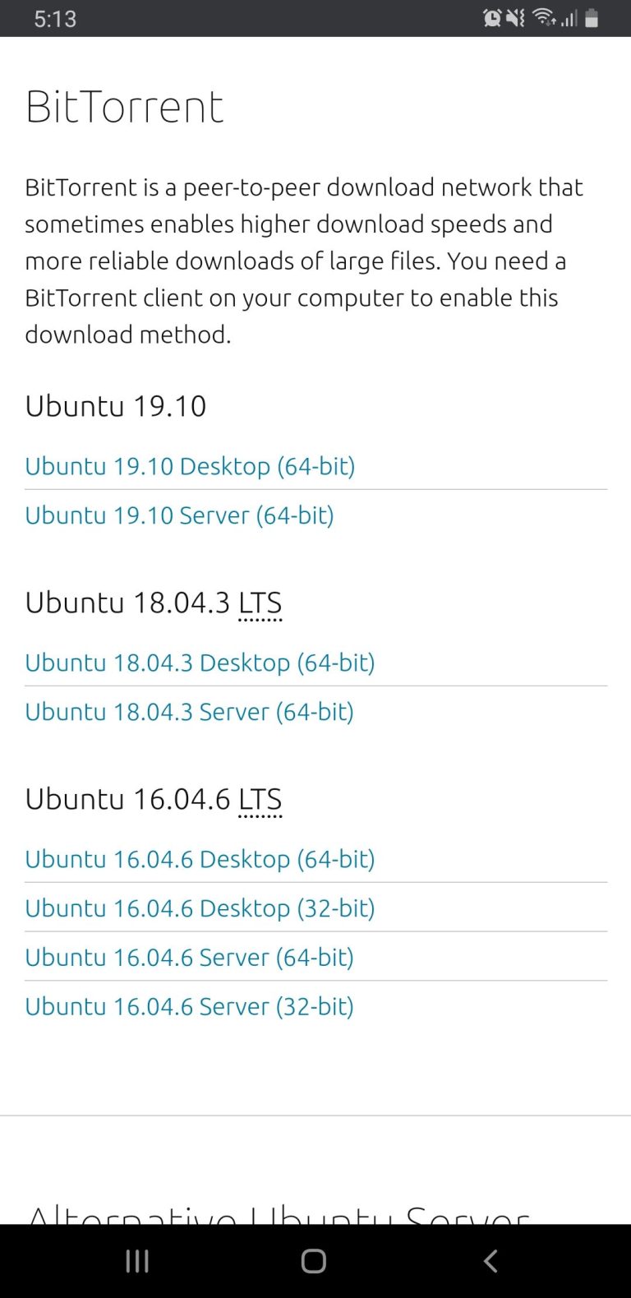631x1298 pixels.
Task: Choose Ubuntu 16.04.6 Desktop (32-bit) link
Action: pyautogui.click(x=200, y=908)
